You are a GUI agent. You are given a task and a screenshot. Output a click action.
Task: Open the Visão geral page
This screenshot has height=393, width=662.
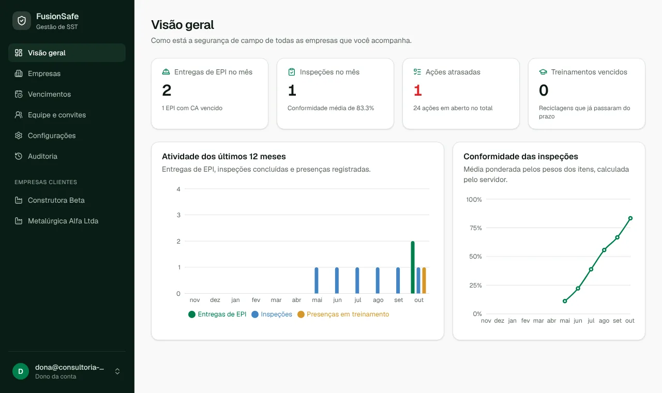pos(67,53)
